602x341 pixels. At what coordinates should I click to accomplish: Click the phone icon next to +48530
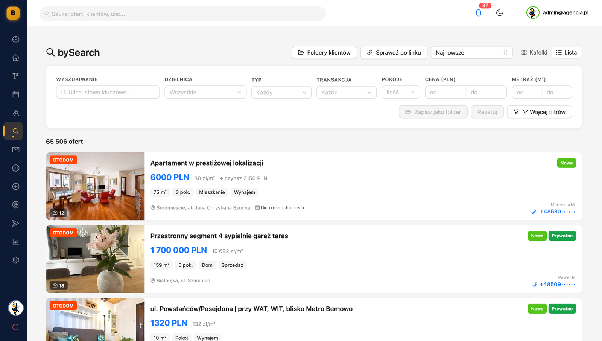point(534,212)
